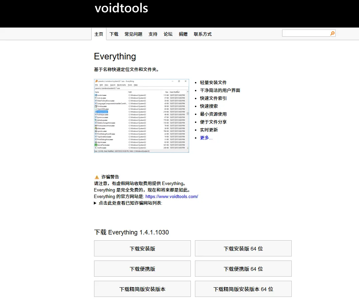Focus the search text box
Screen dimensions: 359x300
(305, 33)
